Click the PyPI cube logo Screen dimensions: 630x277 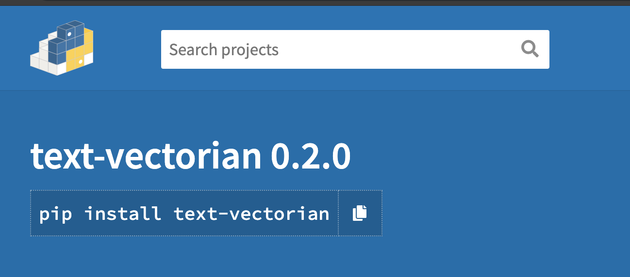62,48
